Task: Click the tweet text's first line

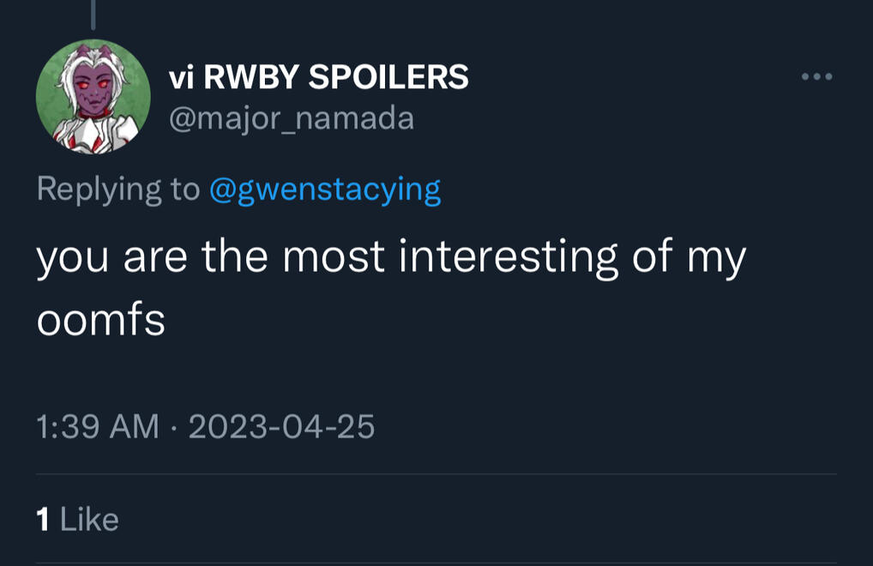Action: pos(391,257)
